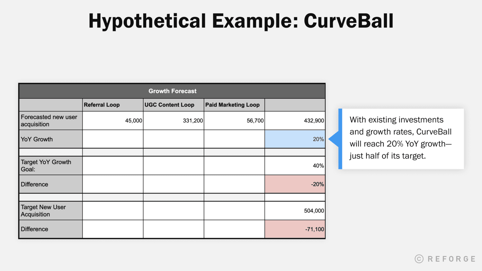Click the 'Referral Loop' column header
This screenshot has height=271, width=482.
[113, 105]
